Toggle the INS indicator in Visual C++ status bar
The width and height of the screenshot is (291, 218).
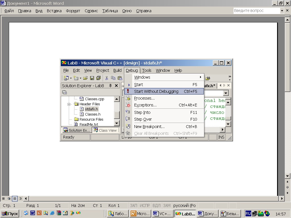[x=221, y=137]
